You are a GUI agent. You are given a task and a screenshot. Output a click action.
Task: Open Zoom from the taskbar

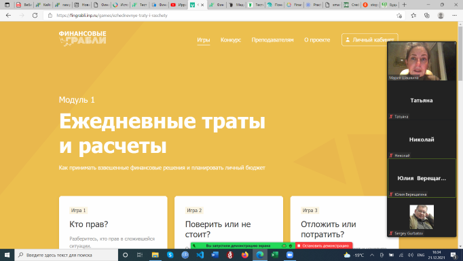(x=290, y=255)
